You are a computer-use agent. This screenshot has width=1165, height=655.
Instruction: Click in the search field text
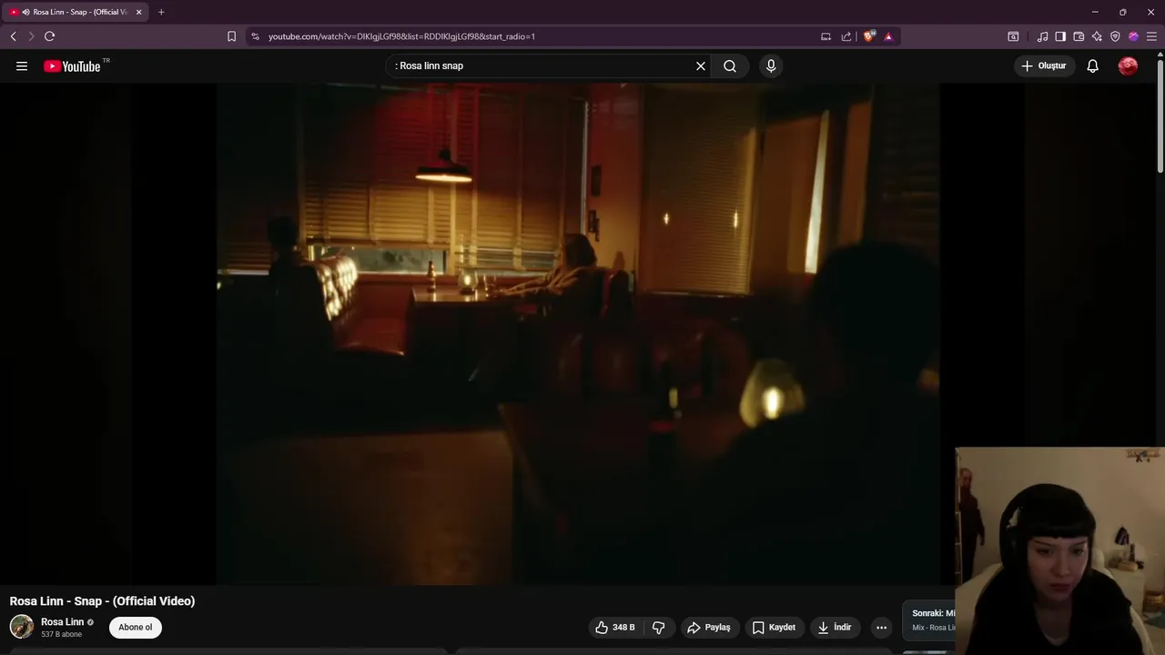pyautogui.click(x=431, y=65)
